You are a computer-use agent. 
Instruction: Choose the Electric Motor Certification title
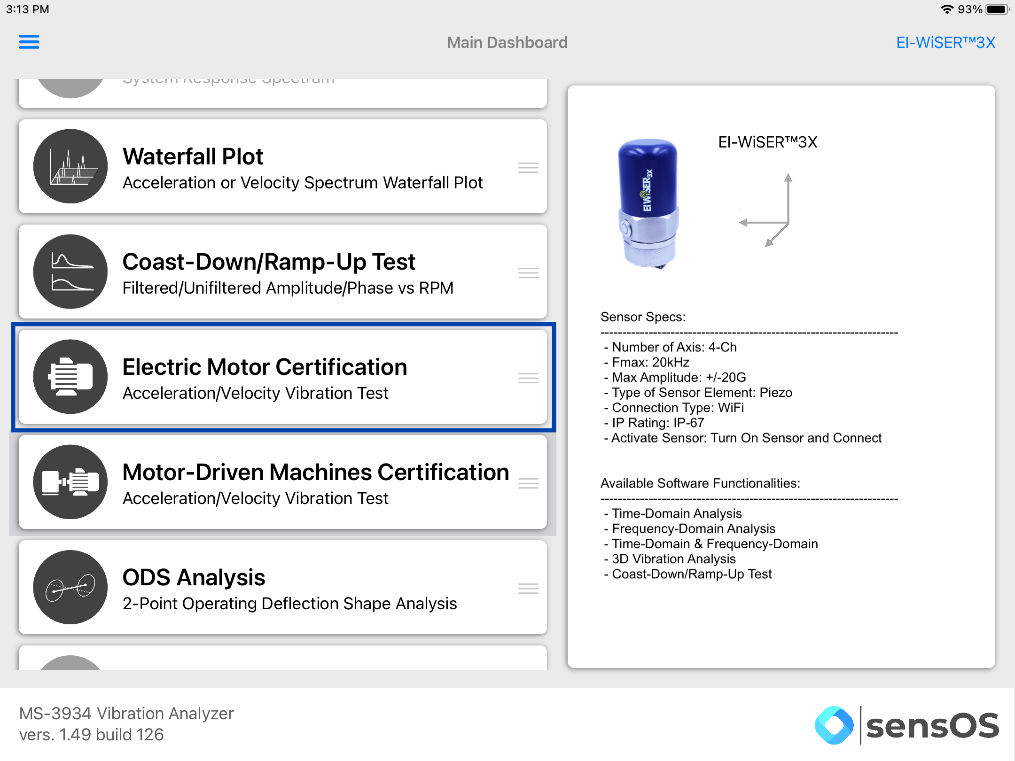265,367
